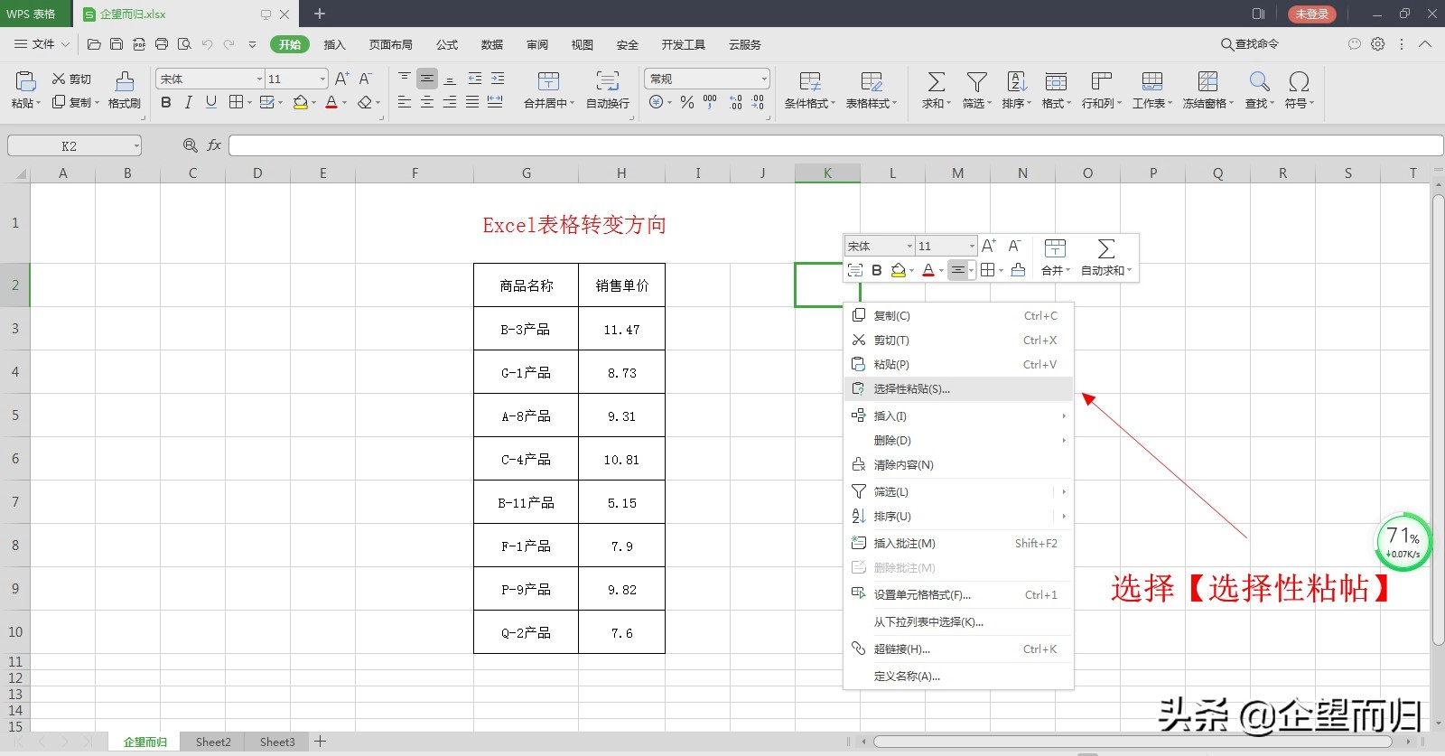The width and height of the screenshot is (1445, 756).
Task: Click the Conditional Formatting (条件格式) icon
Action: [x=810, y=82]
